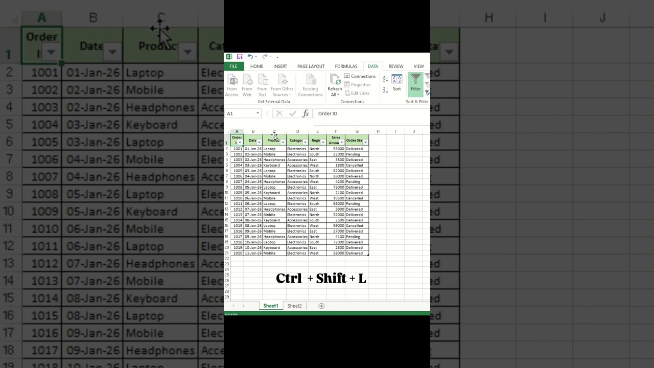Open Existing Connections
This screenshot has height=368, width=654.
click(310, 85)
